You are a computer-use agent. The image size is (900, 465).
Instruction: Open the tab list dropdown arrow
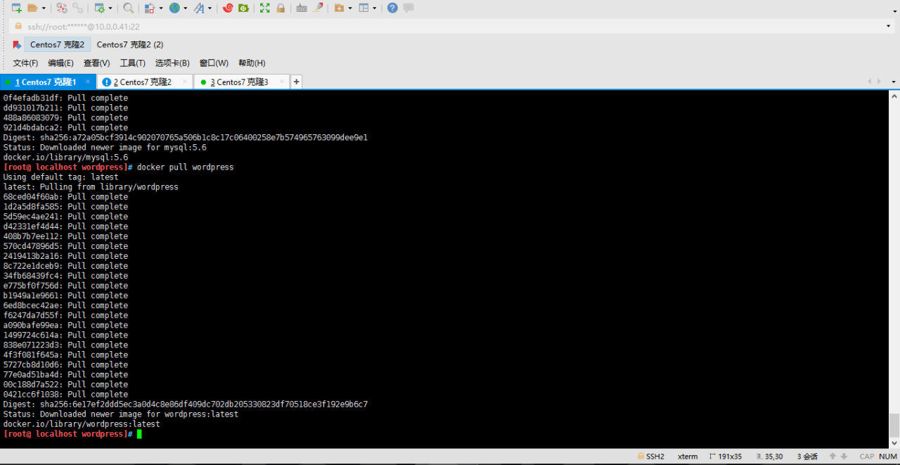[894, 82]
